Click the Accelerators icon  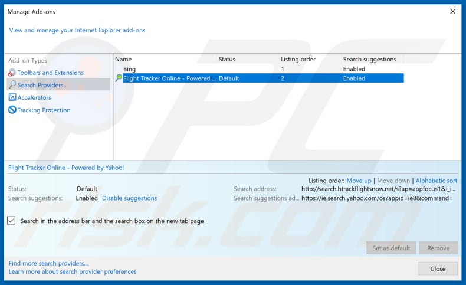coord(12,97)
